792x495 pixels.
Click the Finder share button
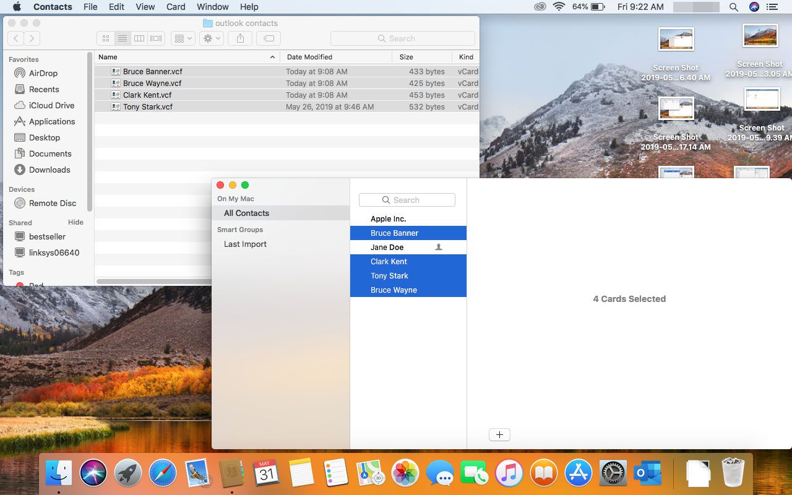240,38
